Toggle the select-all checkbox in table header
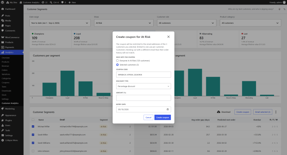This screenshot has height=155, width=287. 33,120
